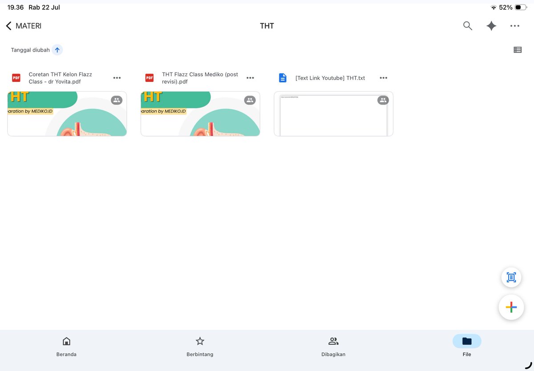Open the top-right more options menu
534x371 pixels.
pos(515,26)
